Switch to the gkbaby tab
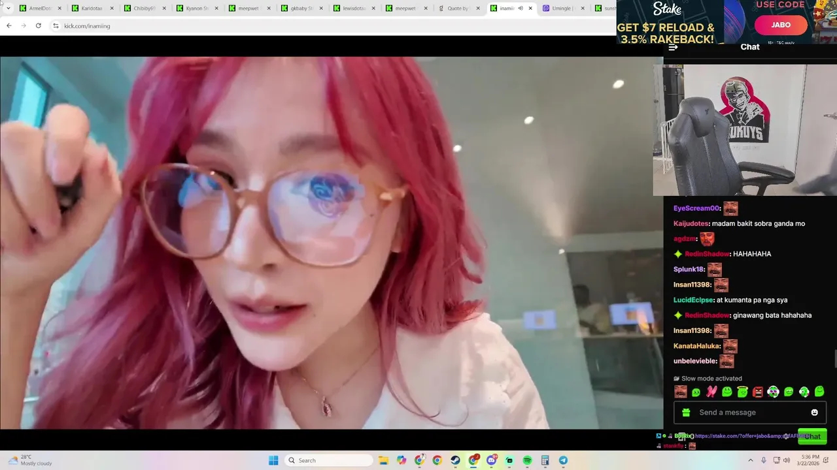This screenshot has width=837, height=470. coord(301,8)
